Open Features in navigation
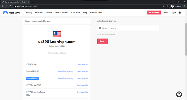This screenshot has height=100, width=187. [x=39, y=12]
